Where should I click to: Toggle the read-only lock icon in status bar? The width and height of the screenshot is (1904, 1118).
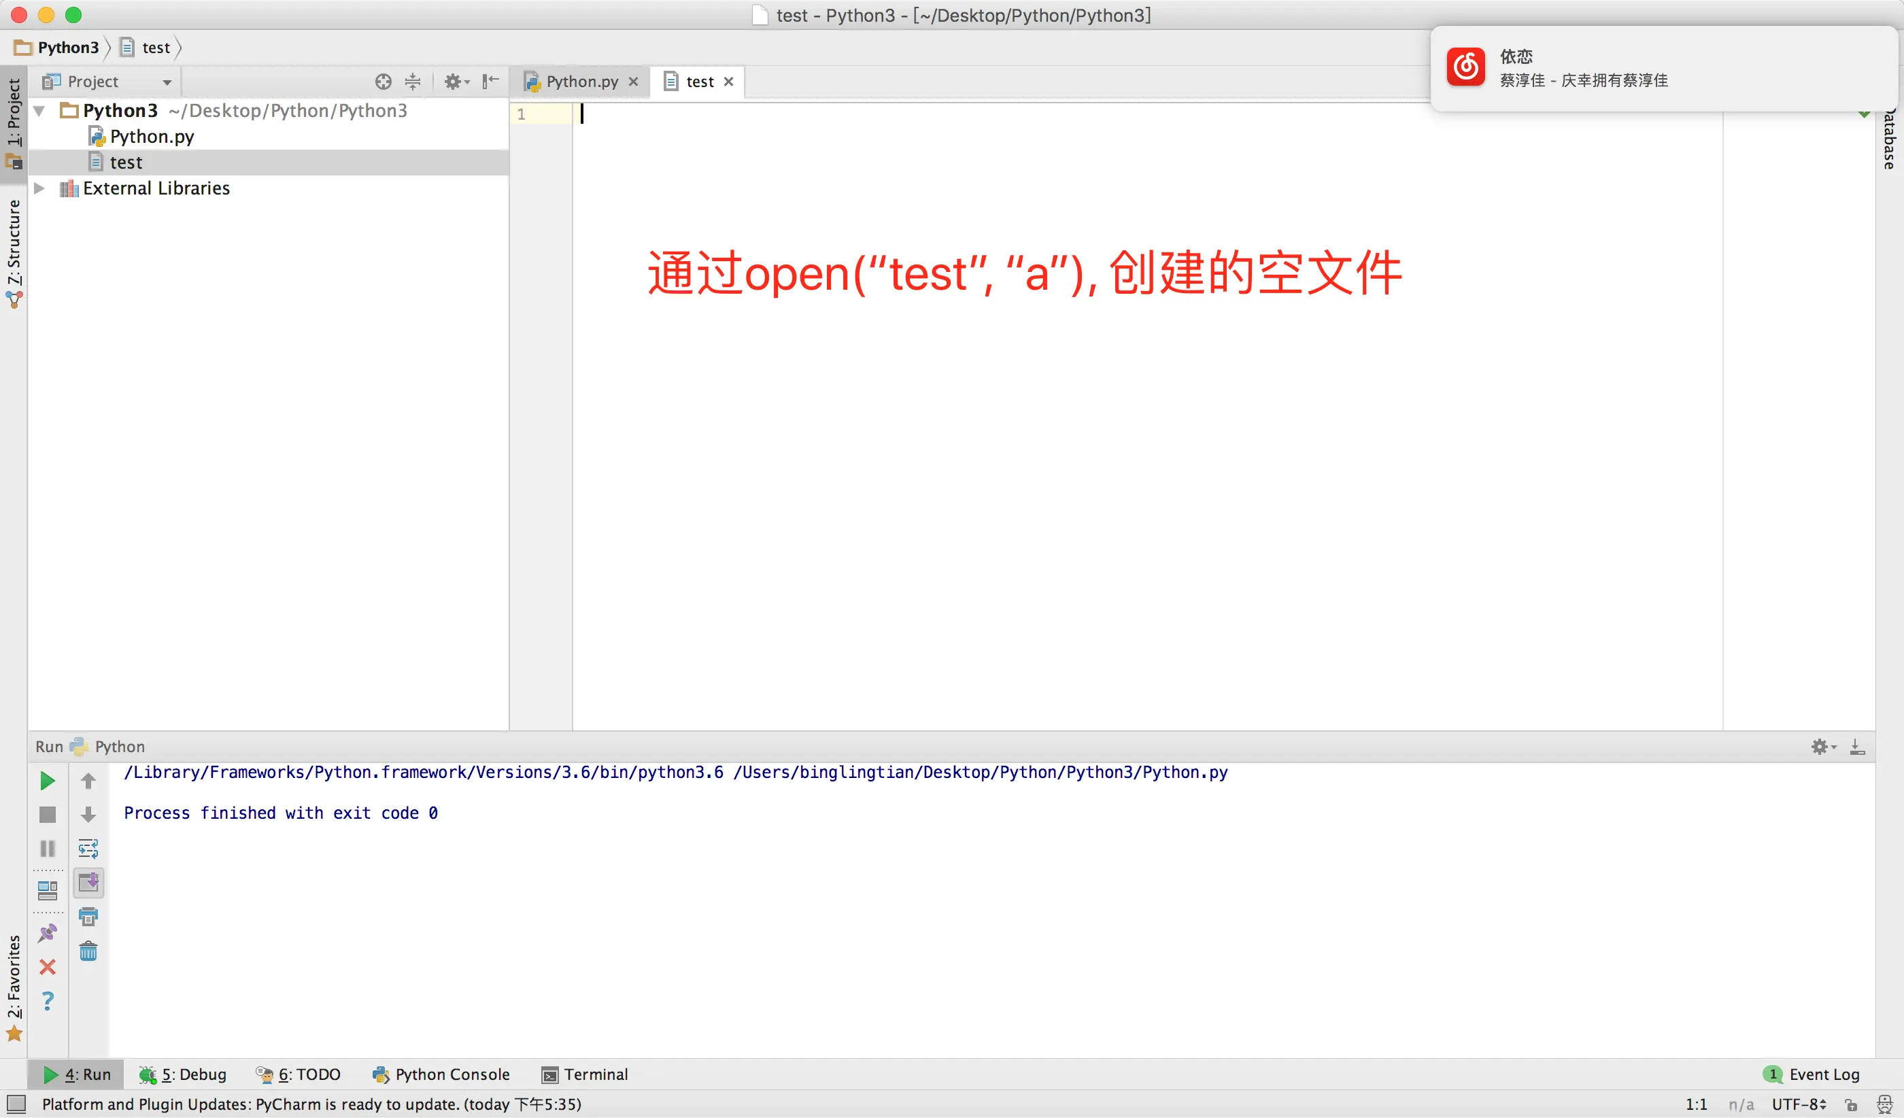(1850, 1104)
